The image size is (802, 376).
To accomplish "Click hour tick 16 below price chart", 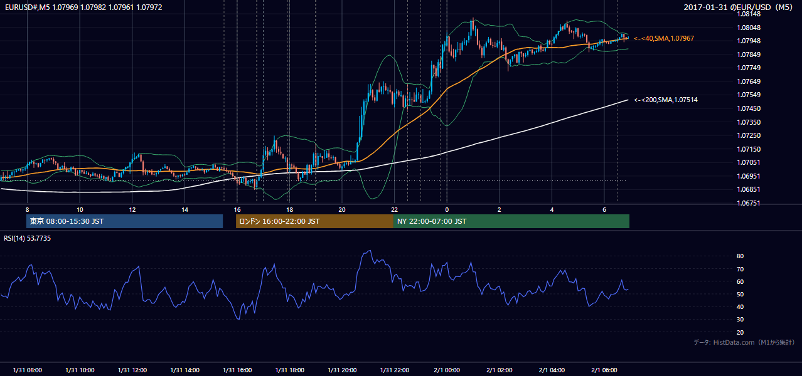I will [237, 209].
